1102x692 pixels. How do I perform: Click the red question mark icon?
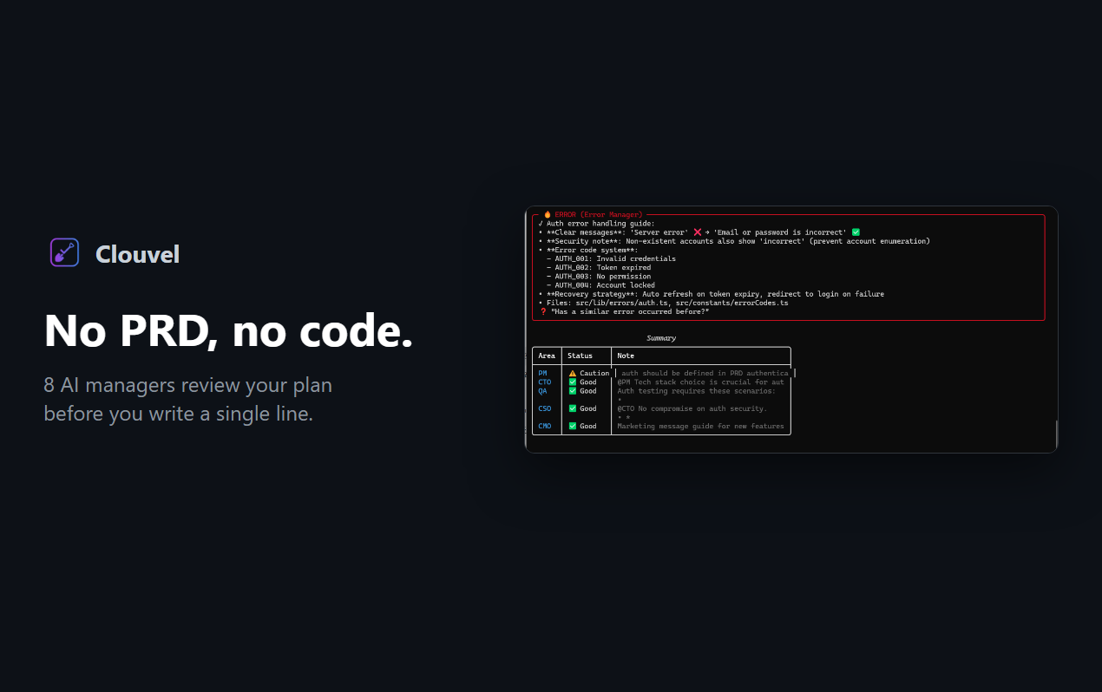coord(543,311)
